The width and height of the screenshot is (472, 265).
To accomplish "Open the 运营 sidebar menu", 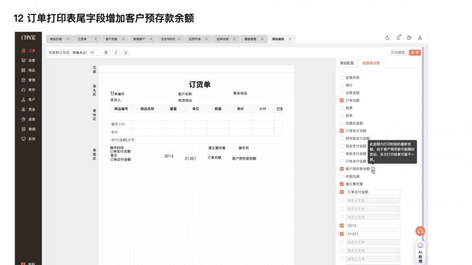I will 28,60.
